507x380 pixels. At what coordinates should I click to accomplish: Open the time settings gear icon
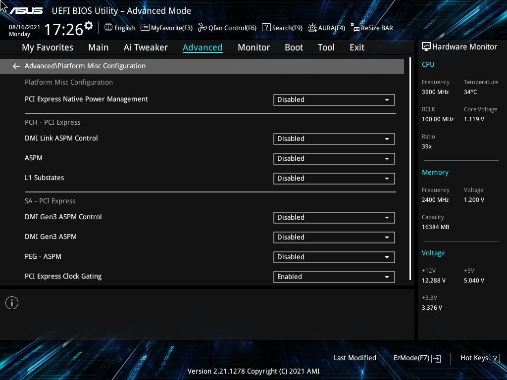89,26
